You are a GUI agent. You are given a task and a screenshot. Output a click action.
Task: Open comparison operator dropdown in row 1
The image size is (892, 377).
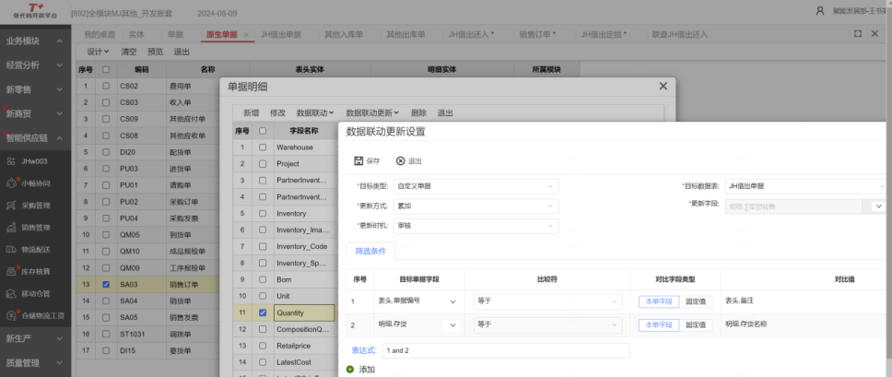point(547,301)
